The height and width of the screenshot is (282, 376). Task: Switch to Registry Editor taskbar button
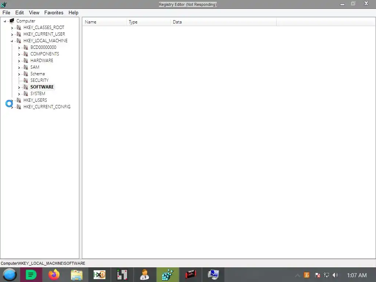tap(167, 275)
